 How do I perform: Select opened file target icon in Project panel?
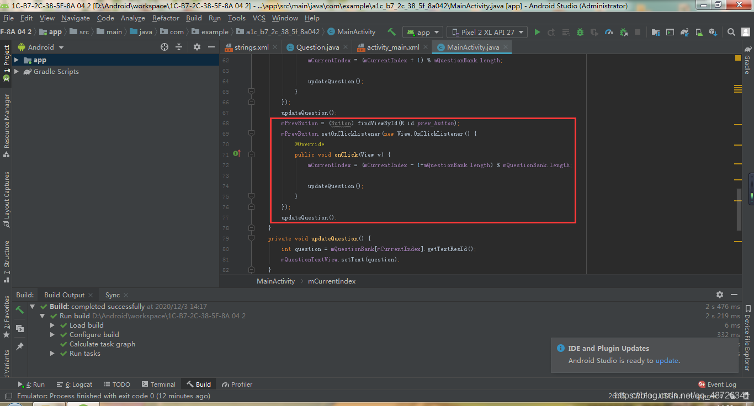click(x=164, y=47)
